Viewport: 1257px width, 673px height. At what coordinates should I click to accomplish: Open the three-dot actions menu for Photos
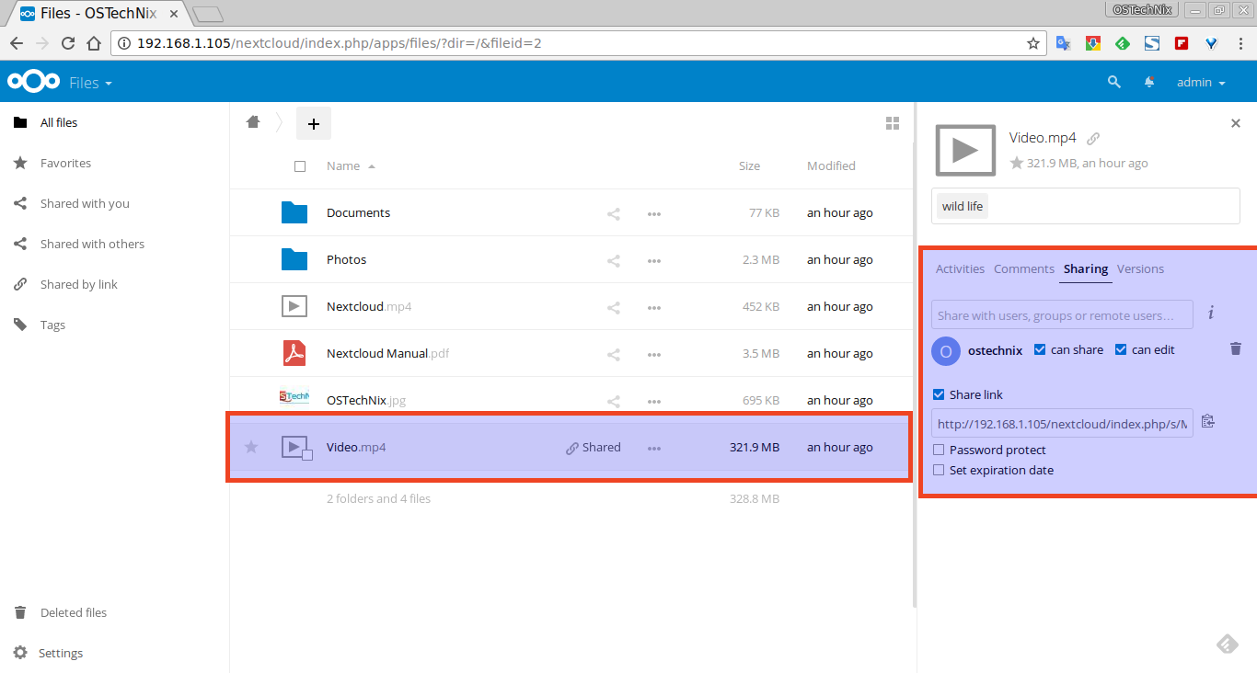tap(654, 260)
